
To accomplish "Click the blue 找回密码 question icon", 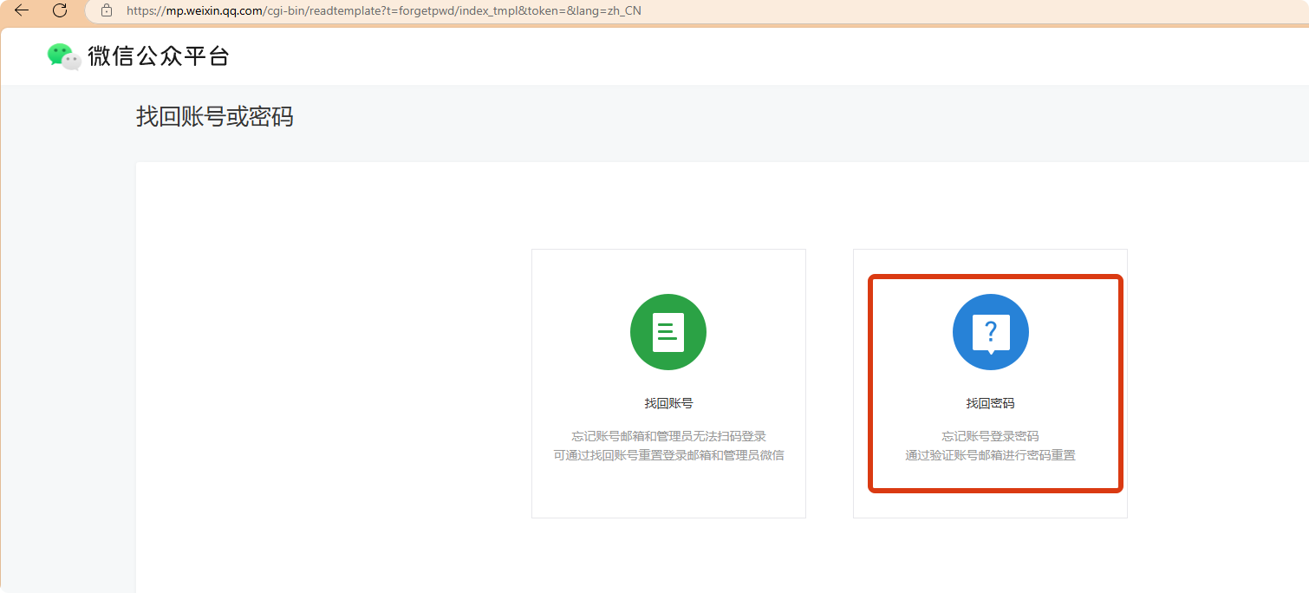I will point(991,332).
